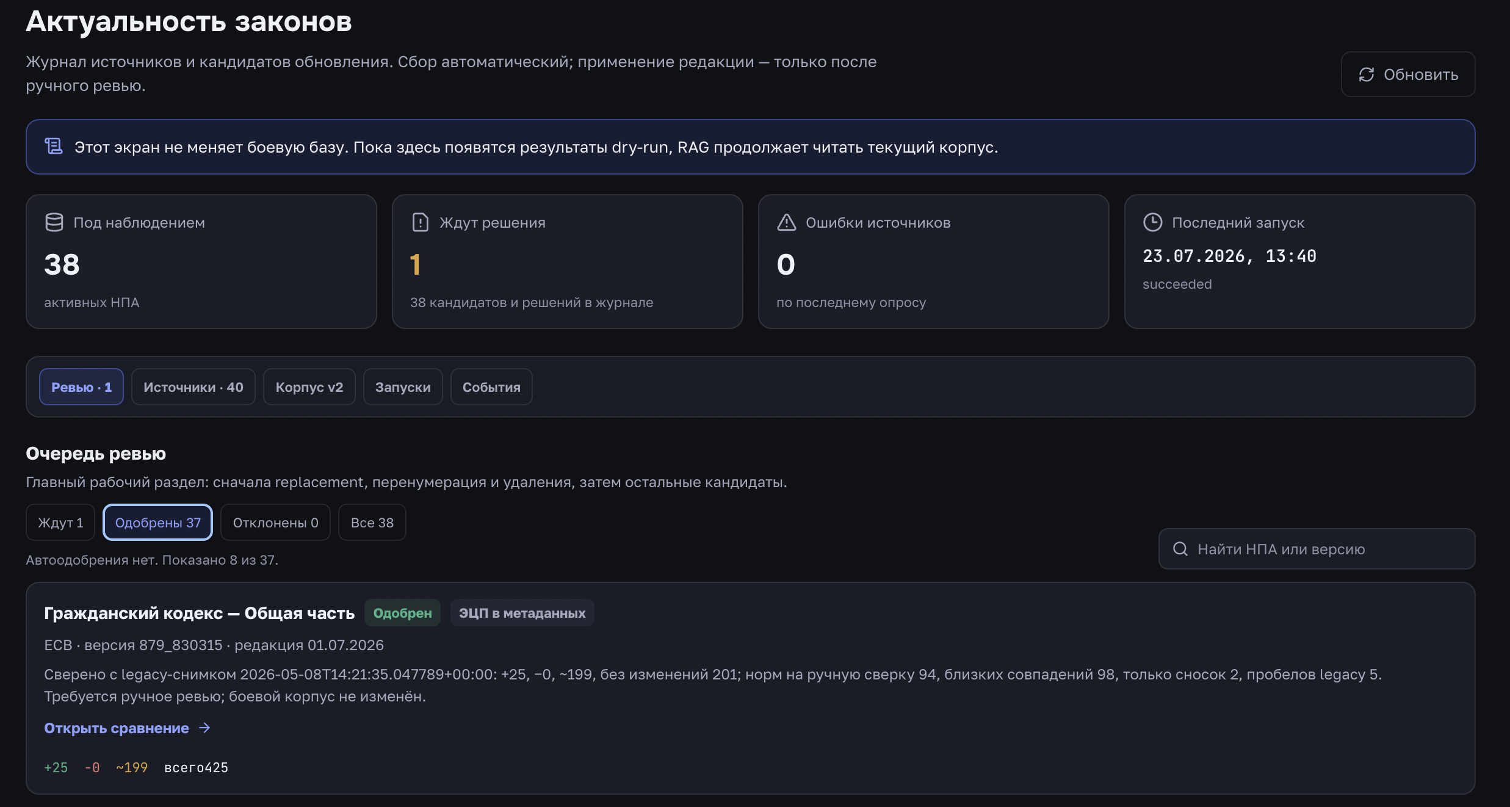The width and height of the screenshot is (1510, 807).
Task: Click 38 кандидатов и решений в журнале
Action: 532,302
